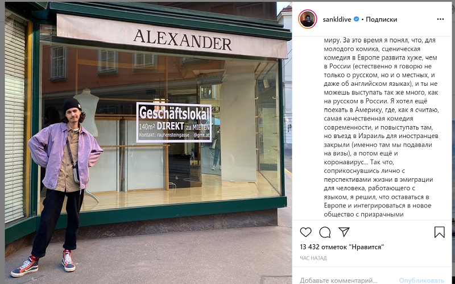Click the blue verified badge
This screenshot has width=455, height=284.
coord(357,19)
